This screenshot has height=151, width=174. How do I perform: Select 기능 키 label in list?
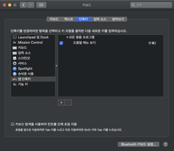[23, 84]
